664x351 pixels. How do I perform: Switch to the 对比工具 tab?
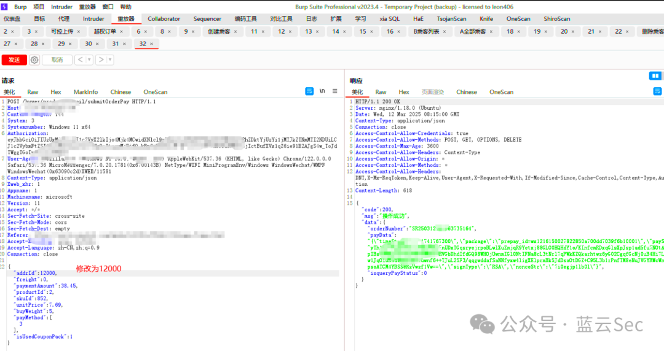tap(281, 18)
